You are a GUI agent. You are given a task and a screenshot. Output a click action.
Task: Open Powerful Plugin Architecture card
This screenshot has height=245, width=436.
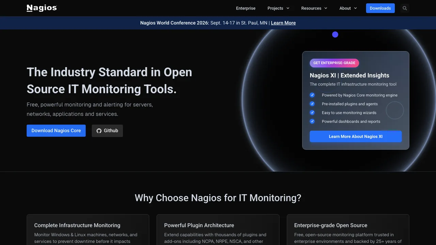click(x=218, y=230)
